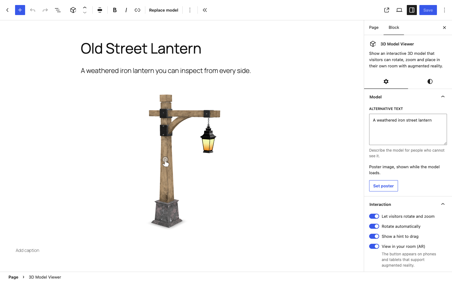The width and height of the screenshot is (452, 282).
Task: Redo the last undone change
Action: (45, 10)
